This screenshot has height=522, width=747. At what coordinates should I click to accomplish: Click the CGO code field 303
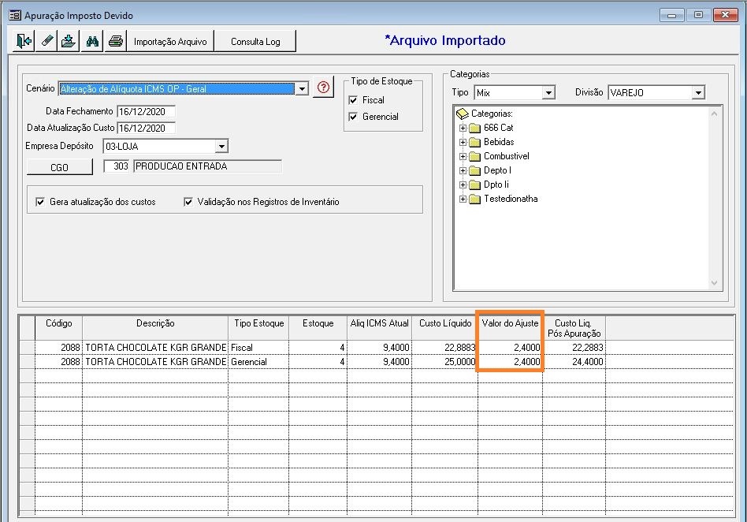[117, 166]
